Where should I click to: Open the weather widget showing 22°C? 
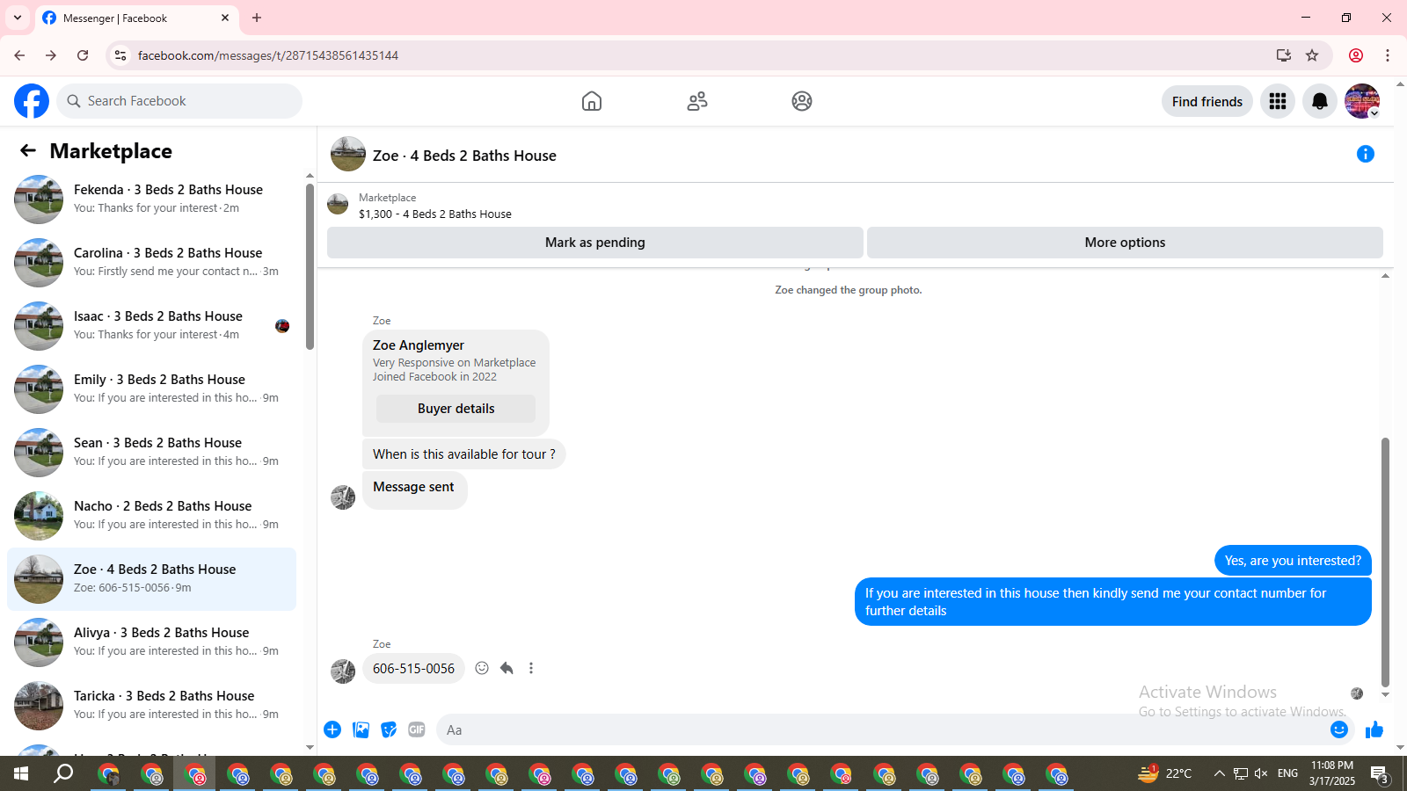[x=1165, y=773]
